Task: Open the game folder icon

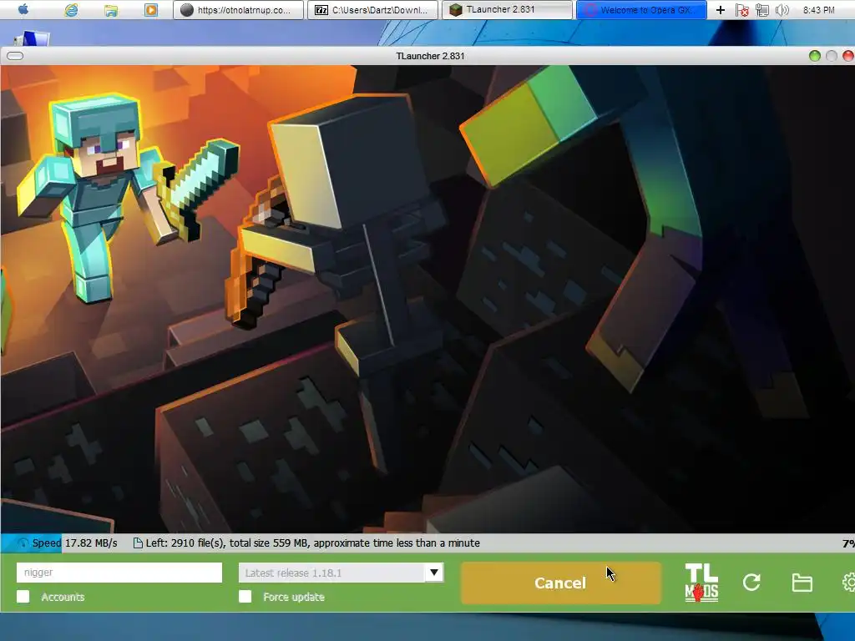Action: [x=802, y=582]
